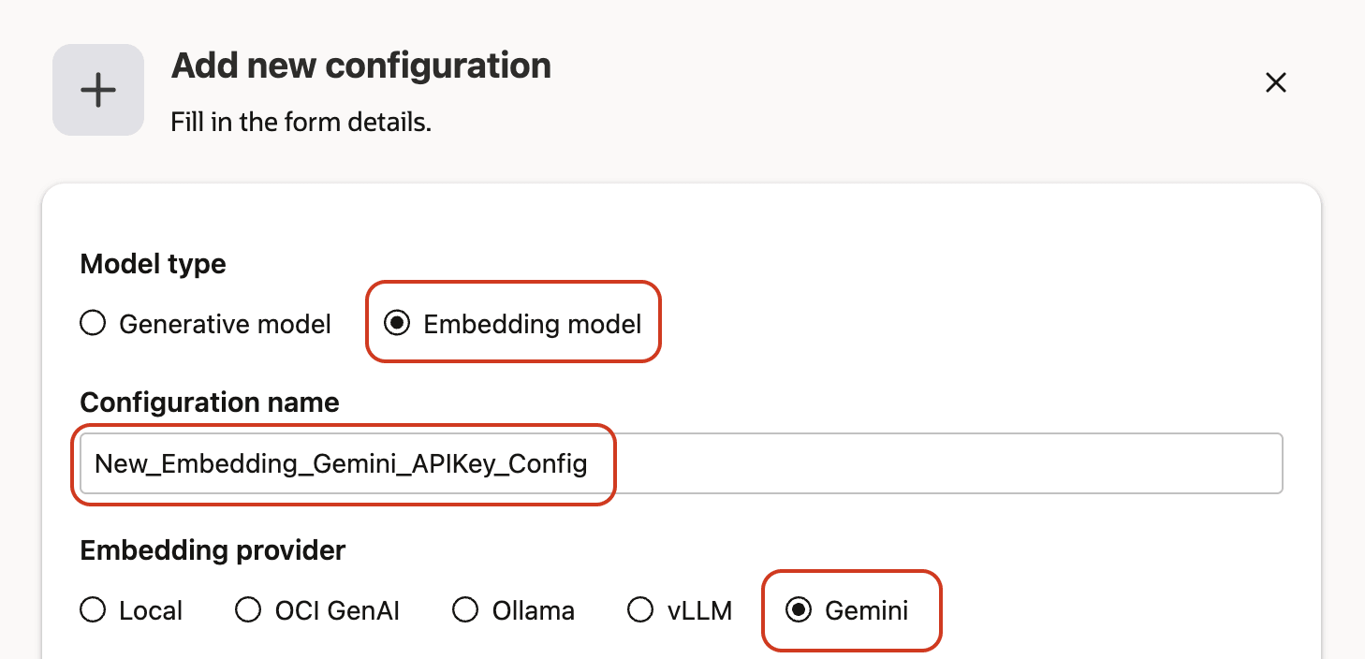Click the Embedding model label text
The width and height of the screenshot is (1365, 659).
click(x=532, y=323)
